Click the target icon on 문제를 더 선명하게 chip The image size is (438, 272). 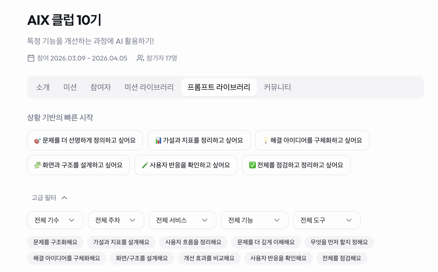(37, 141)
